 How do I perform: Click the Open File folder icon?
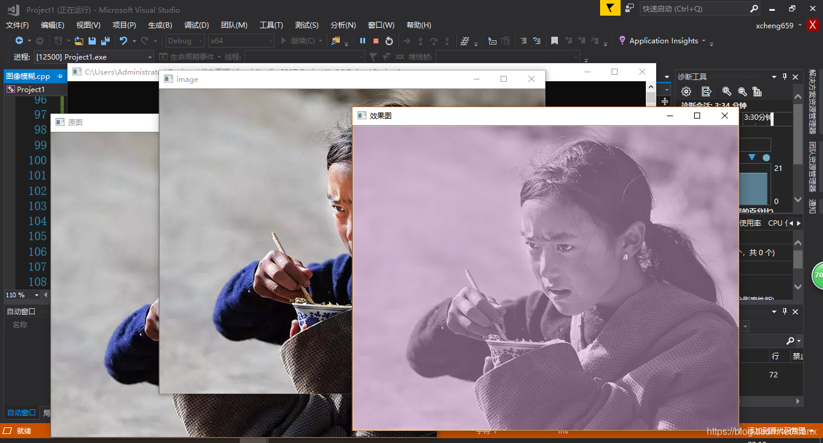[80, 41]
